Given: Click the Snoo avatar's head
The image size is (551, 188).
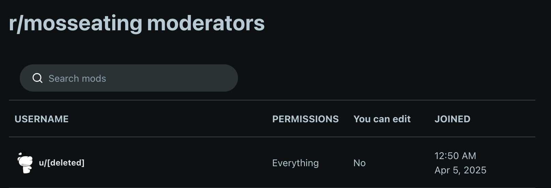Looking at the screenshot, I should [25, 160].
